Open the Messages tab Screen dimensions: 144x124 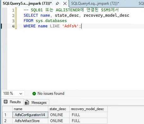pos(37,102)
